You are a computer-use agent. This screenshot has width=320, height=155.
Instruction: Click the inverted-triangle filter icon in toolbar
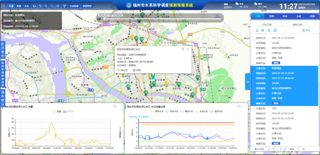(x=65, y=6)
